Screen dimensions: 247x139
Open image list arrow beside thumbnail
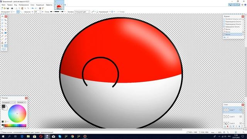[65, 5]
